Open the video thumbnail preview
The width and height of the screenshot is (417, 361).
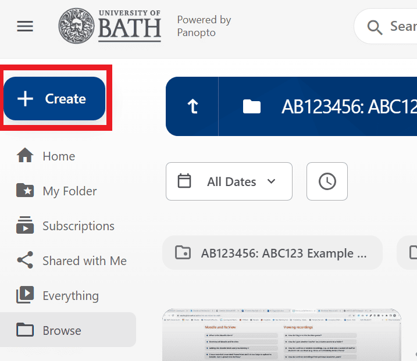[281, 337]
